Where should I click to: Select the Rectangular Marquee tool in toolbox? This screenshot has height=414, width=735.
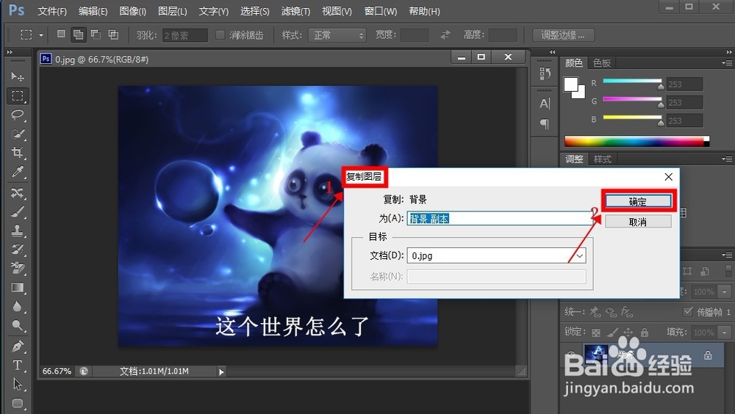18,96
